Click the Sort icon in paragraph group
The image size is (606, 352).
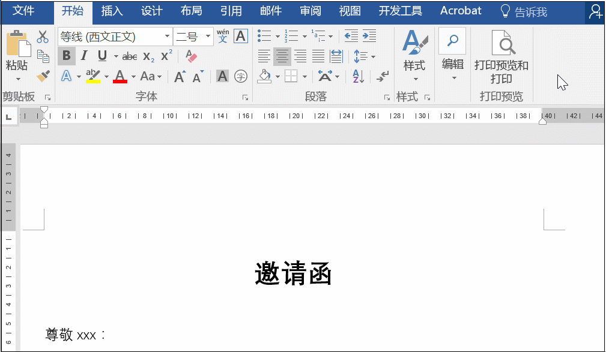tap(356, 76)
